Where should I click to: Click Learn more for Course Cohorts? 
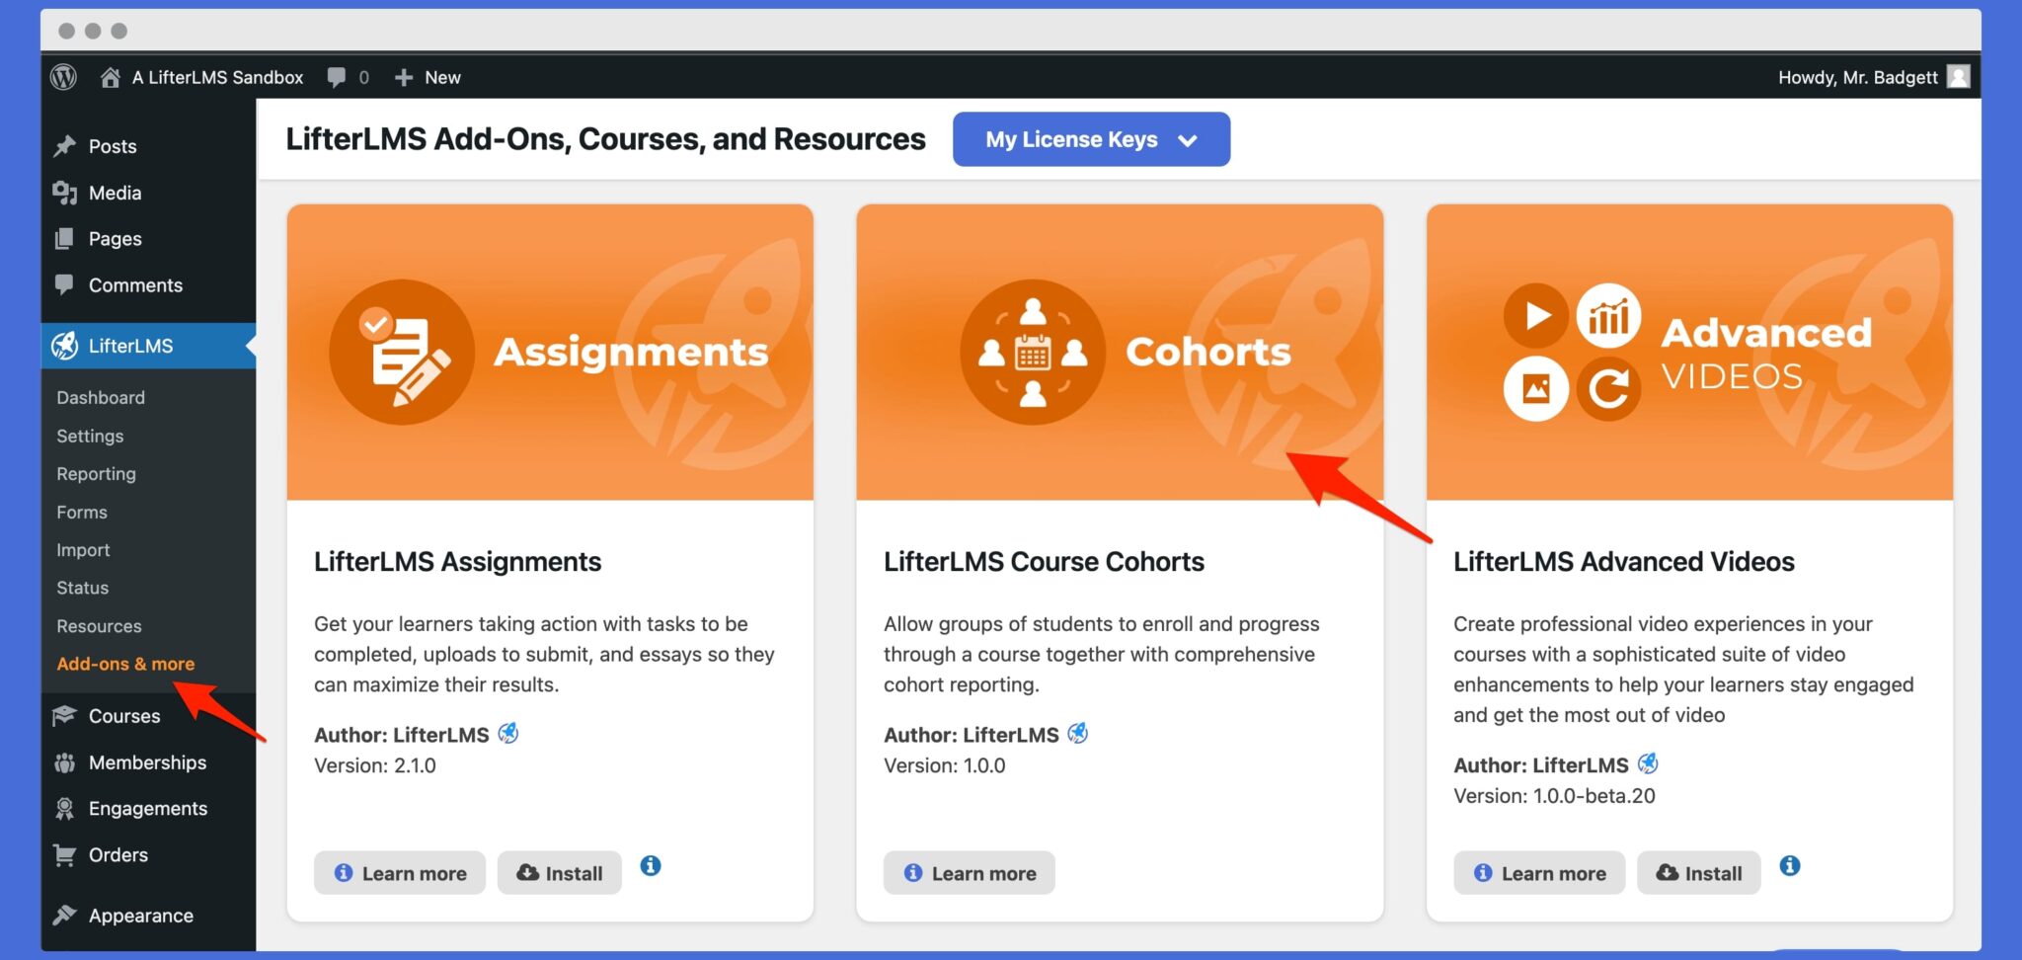[x=969, y=872]
